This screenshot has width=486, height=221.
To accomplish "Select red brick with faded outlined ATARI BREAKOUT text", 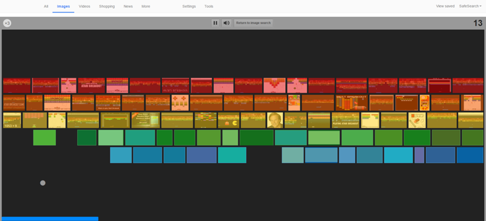I will click(175, 85).
